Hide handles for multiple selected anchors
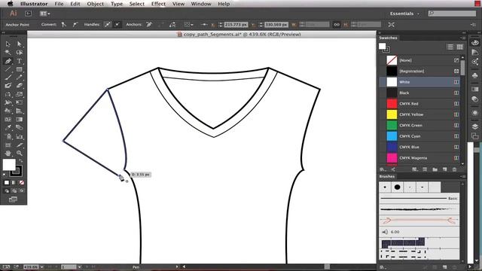Image resolution: width=482 pixels, height=271 pixels. pos(117,25)
